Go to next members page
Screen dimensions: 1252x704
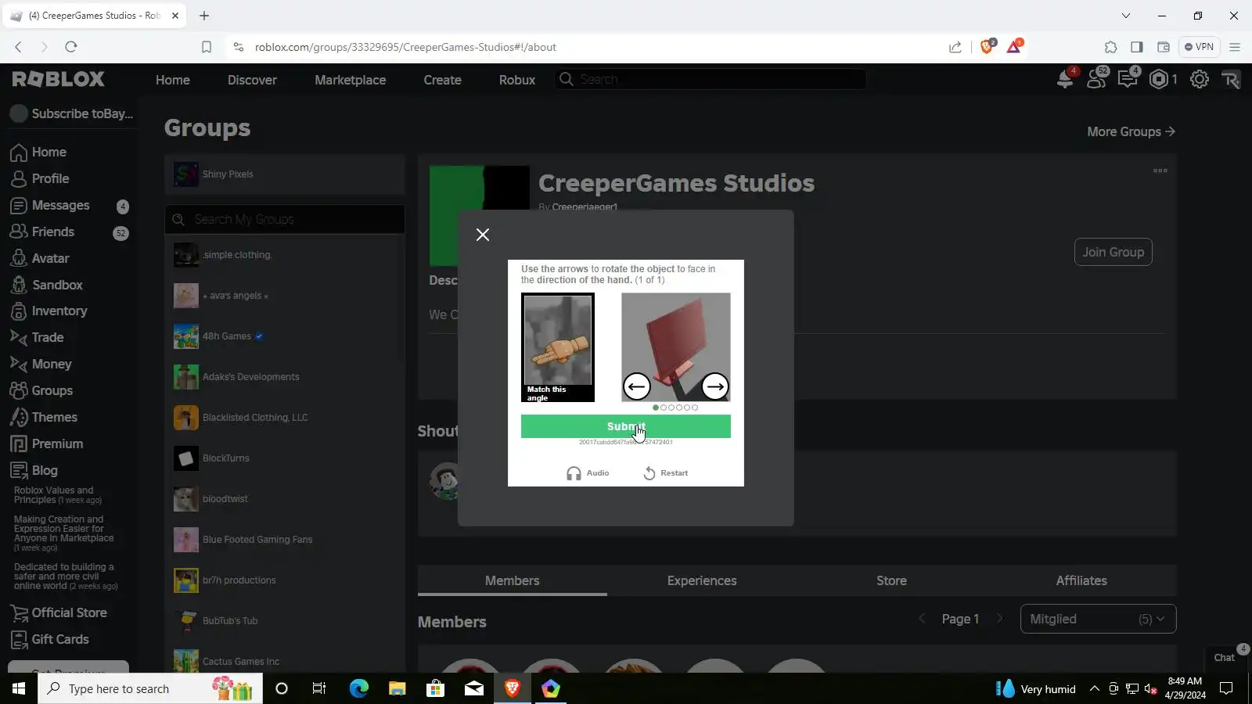[999, 619]
